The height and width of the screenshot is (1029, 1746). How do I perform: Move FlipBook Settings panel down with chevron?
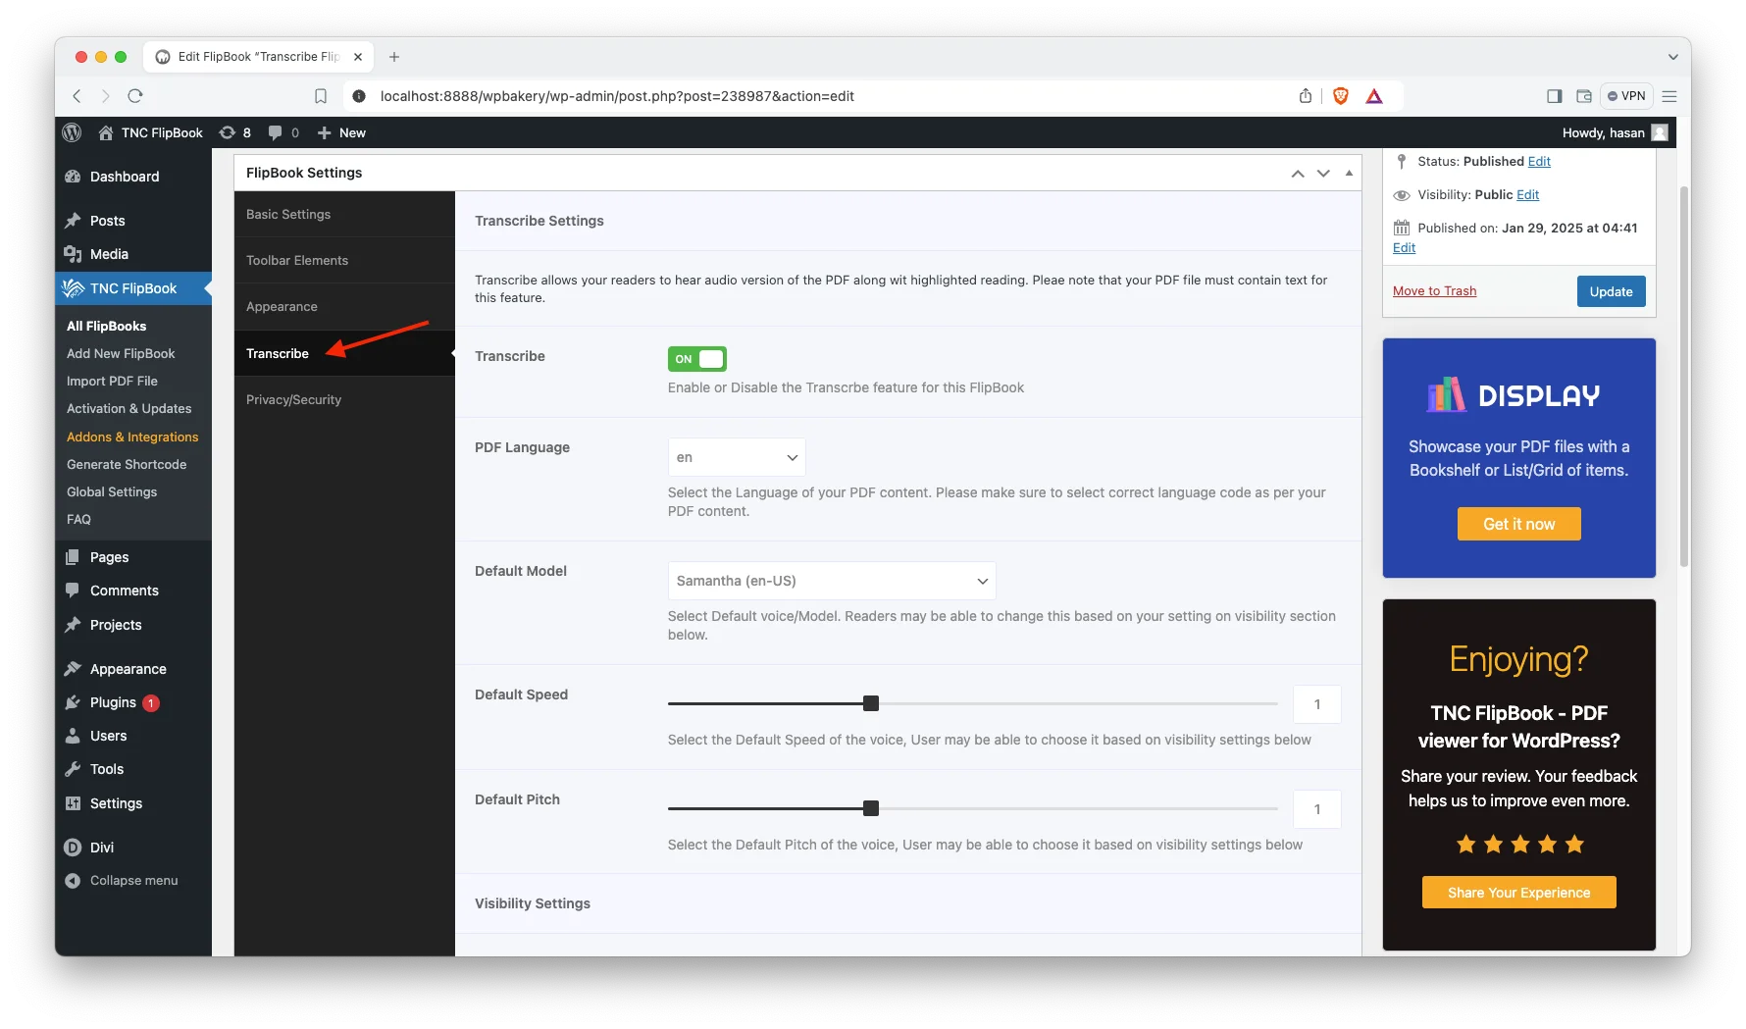(1323, 173)
